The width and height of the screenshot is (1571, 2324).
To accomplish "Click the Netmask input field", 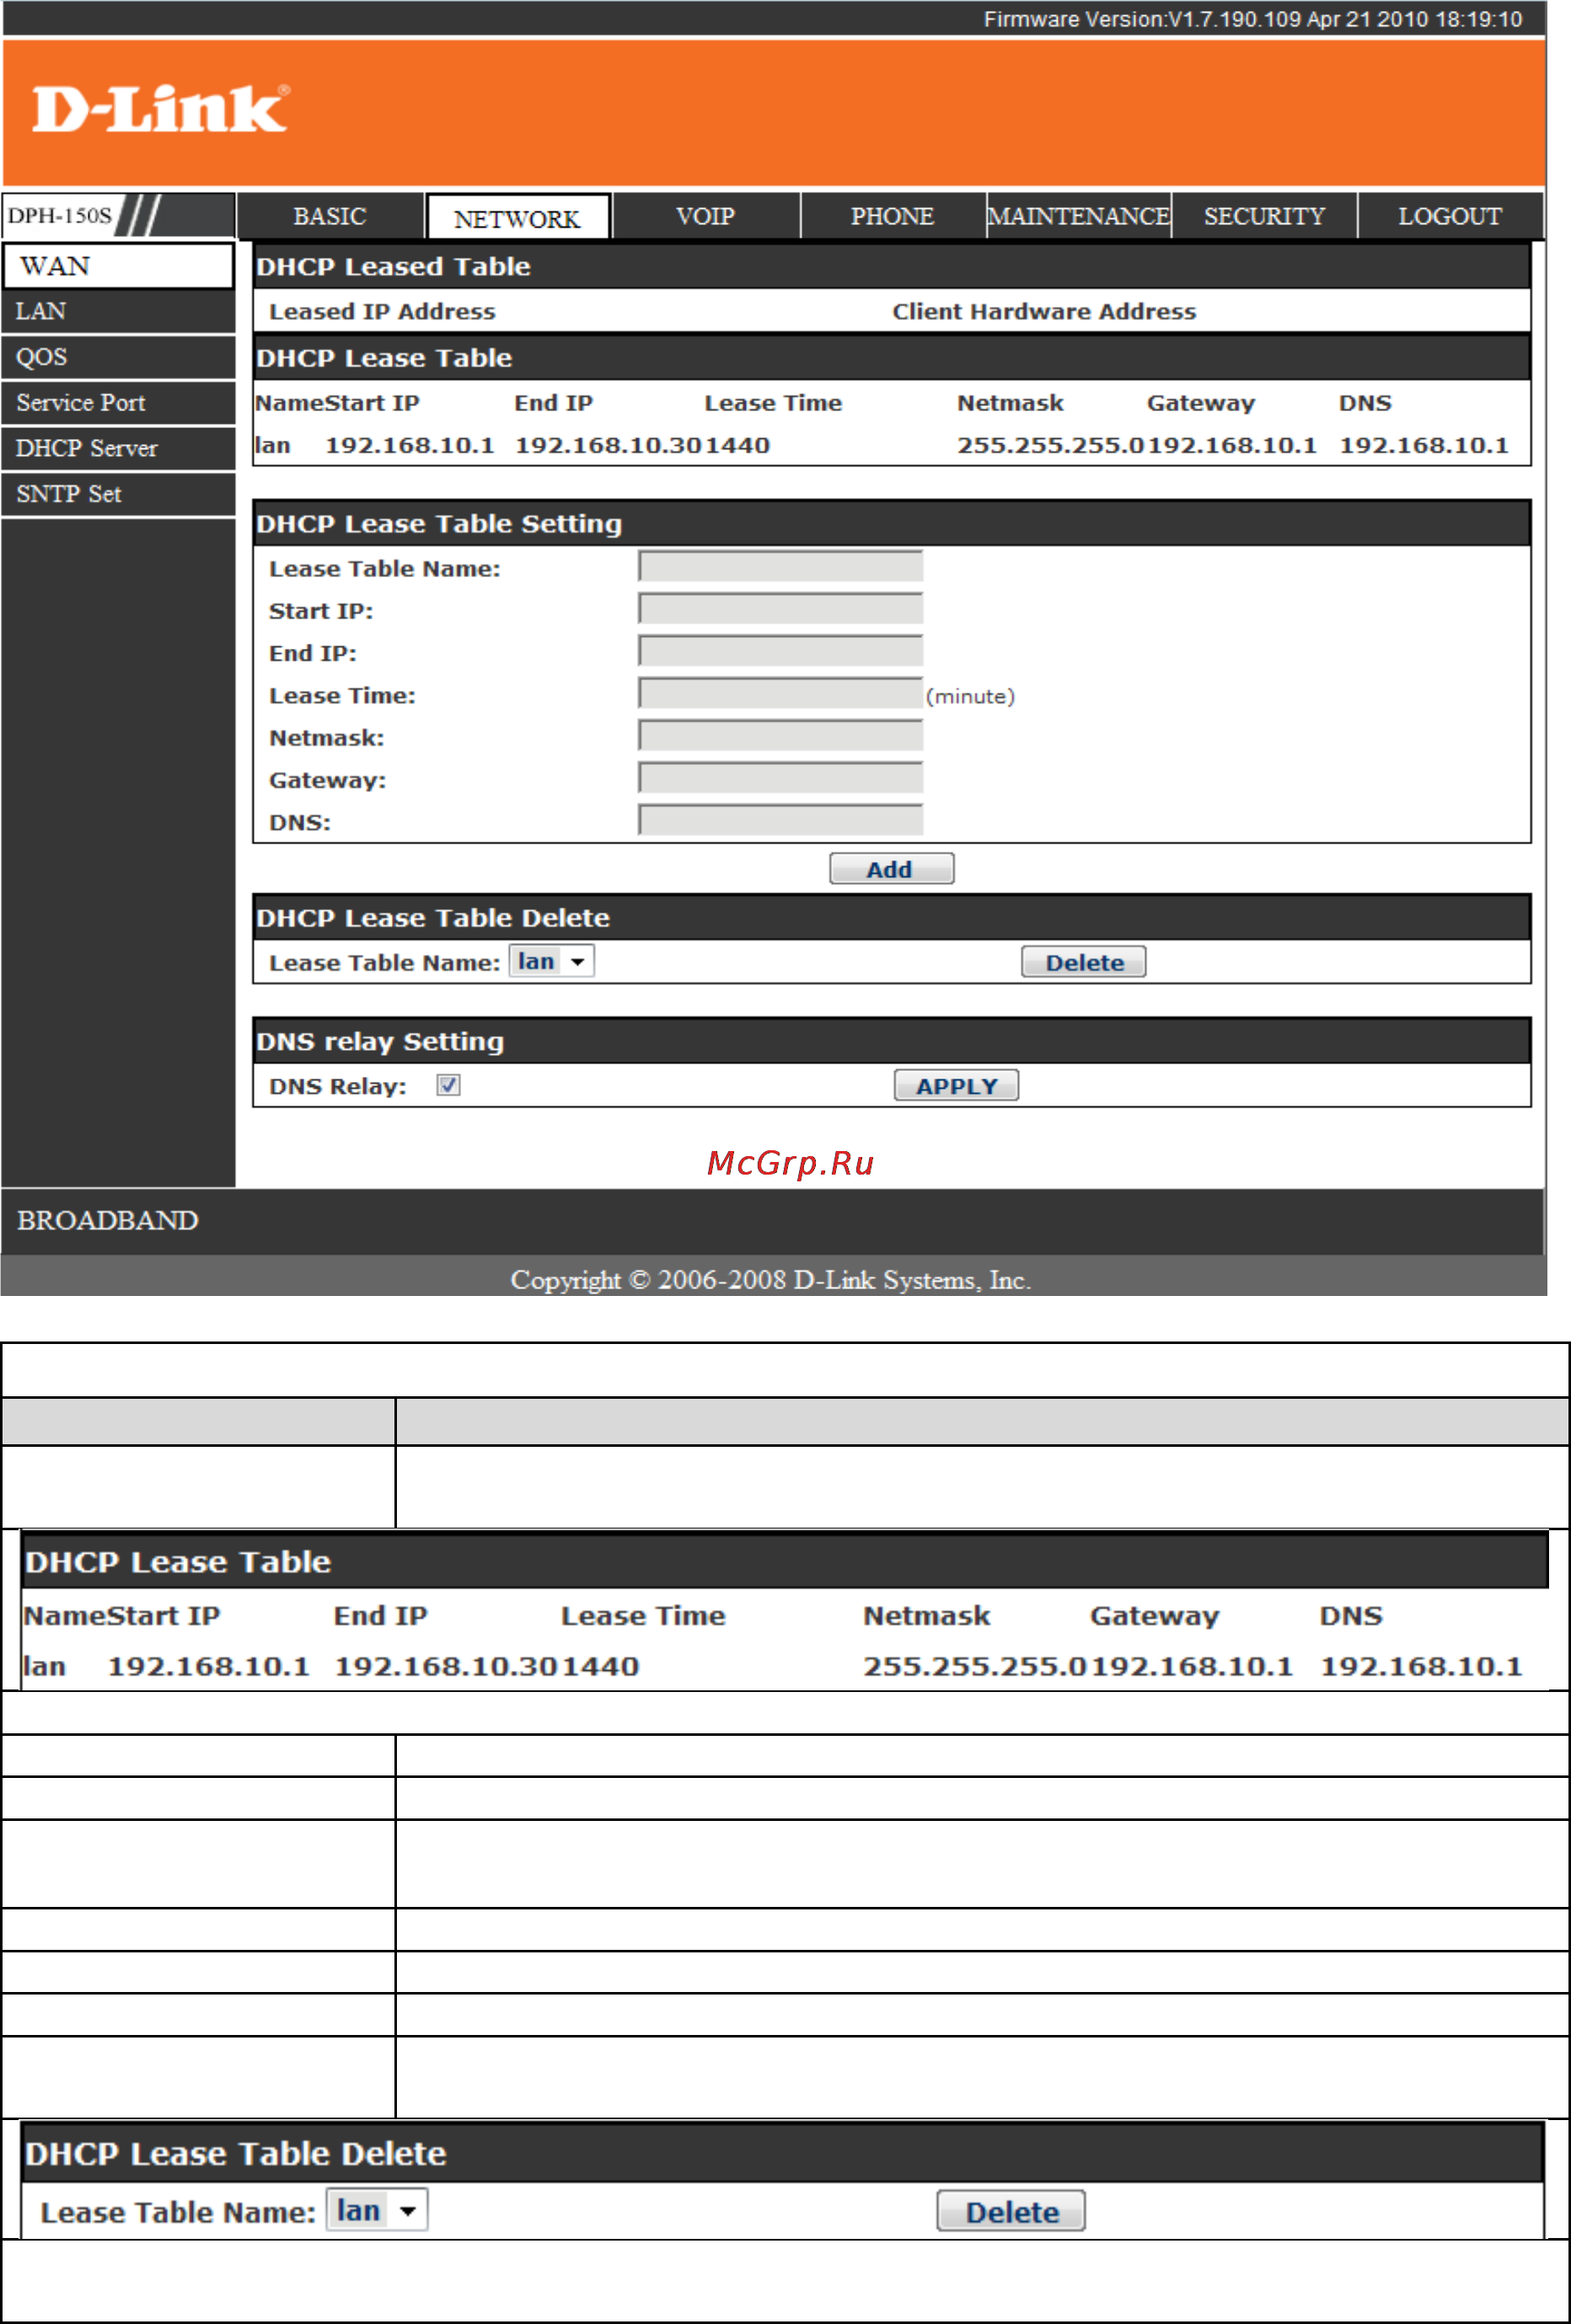I will coord(780,736).
